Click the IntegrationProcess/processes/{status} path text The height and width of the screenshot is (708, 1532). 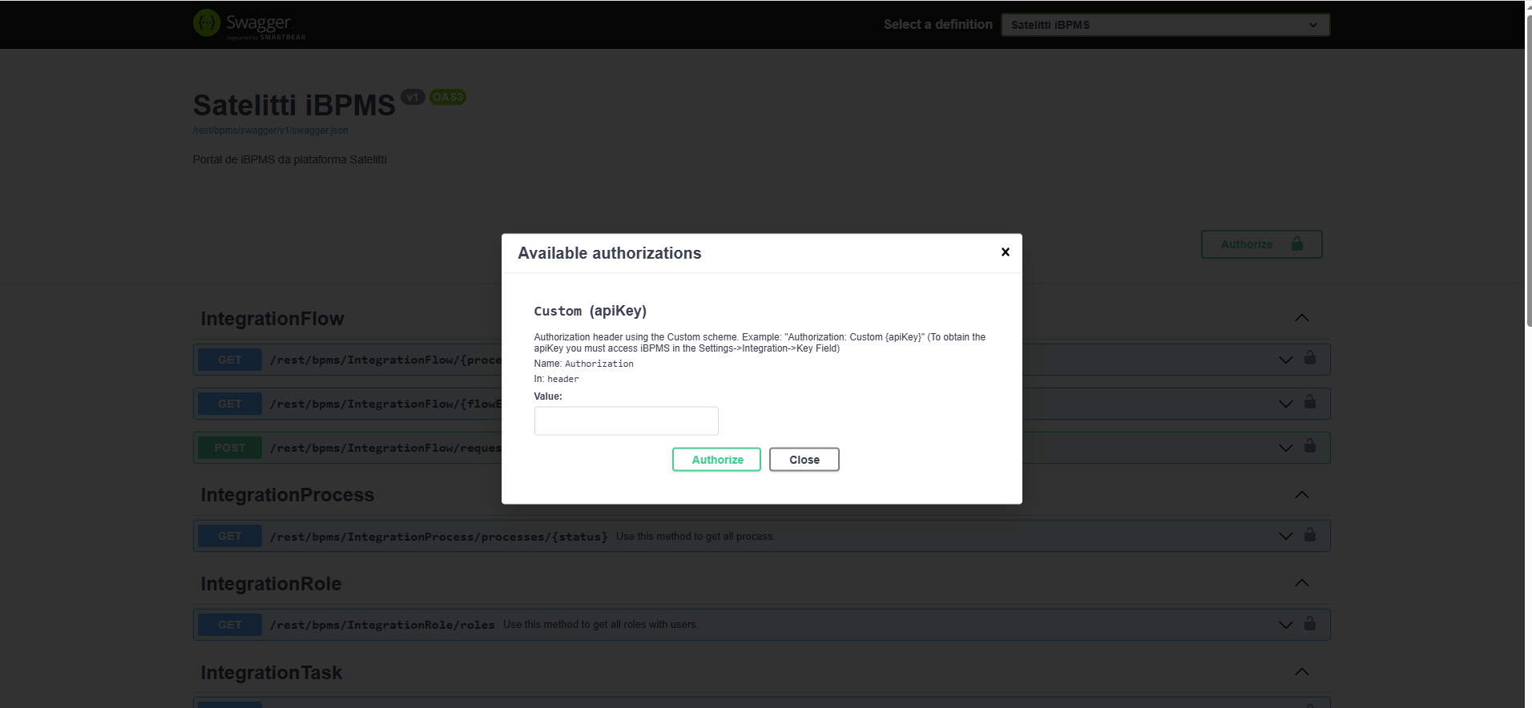439,537
